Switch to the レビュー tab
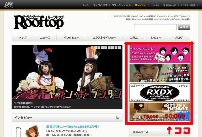The width and height of the screenshot is (202, 137). [x=156, y=37]
